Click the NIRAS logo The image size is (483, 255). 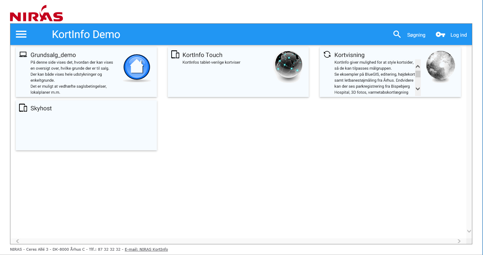[36, 14]
